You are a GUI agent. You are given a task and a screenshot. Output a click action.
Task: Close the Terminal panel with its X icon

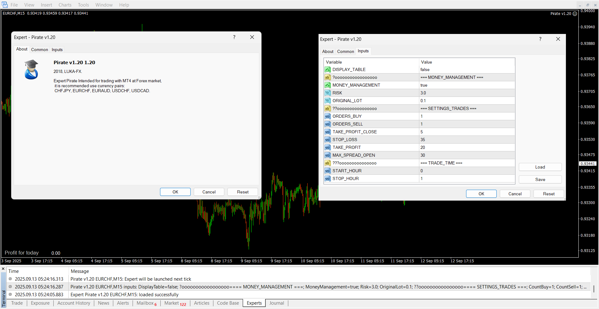tap(3, 269)
